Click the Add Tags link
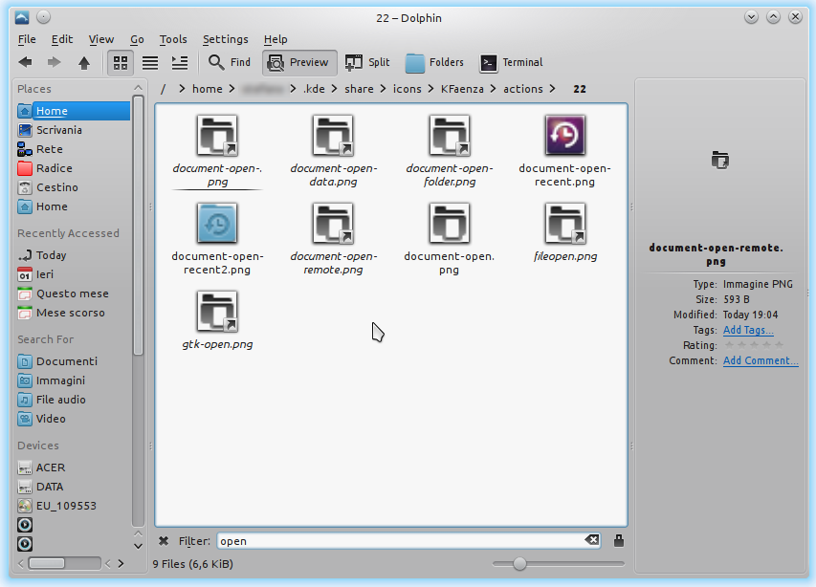Image resolution: width=816 pixels, height=587 pixels. pyautogui.click(x=748, y=330)
